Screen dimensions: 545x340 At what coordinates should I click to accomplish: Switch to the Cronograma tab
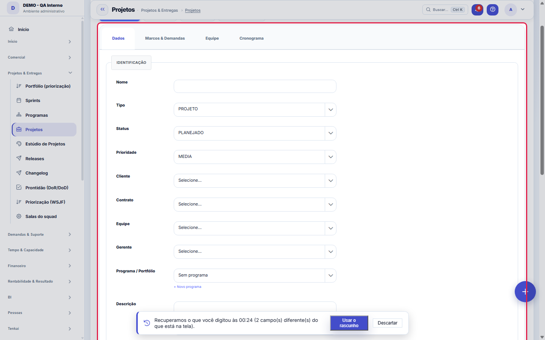pyautogui.click(x=252, y=39)
